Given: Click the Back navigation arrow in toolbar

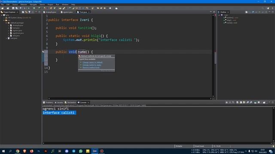Looking at the screenshot, I should 105,8.
